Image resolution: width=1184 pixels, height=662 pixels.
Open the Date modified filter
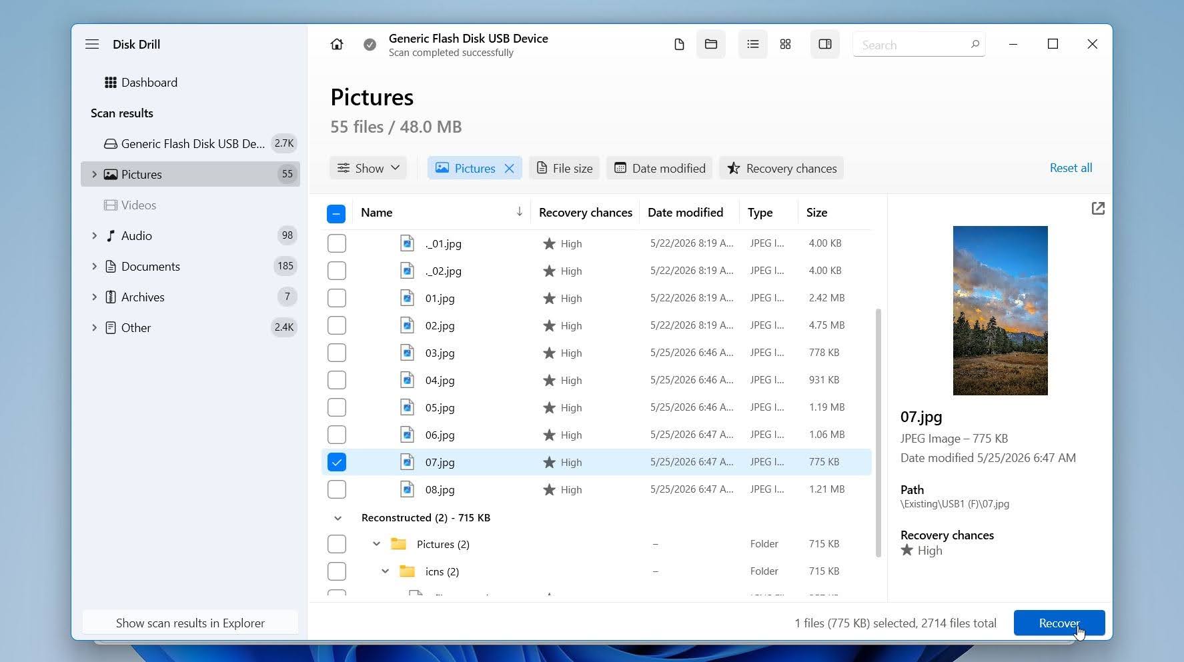click(x=660, y=168)
